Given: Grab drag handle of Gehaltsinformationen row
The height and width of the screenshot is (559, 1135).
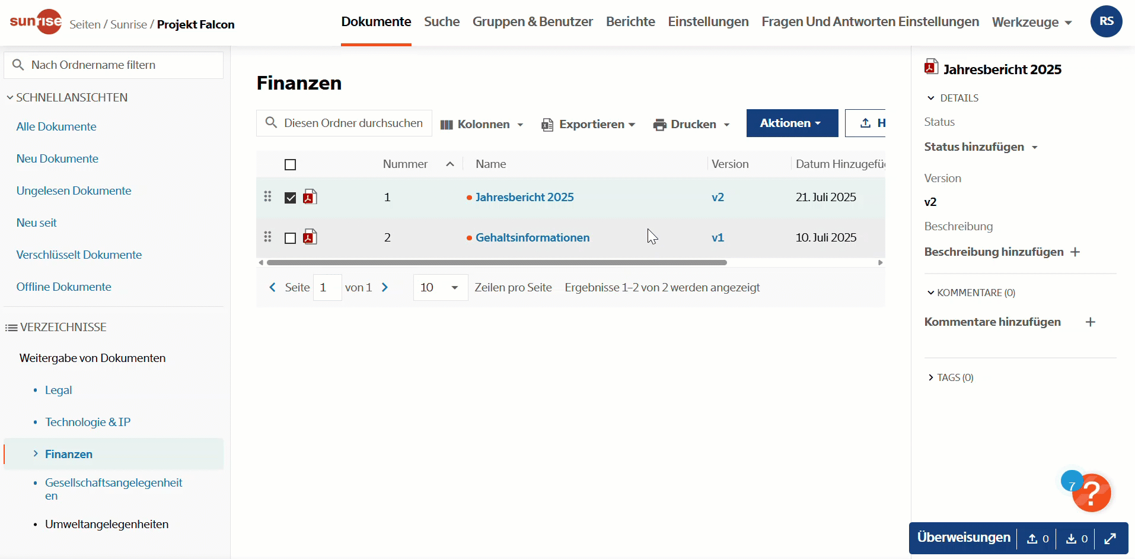Looking at the screenshot, I should tap(267, 237).
